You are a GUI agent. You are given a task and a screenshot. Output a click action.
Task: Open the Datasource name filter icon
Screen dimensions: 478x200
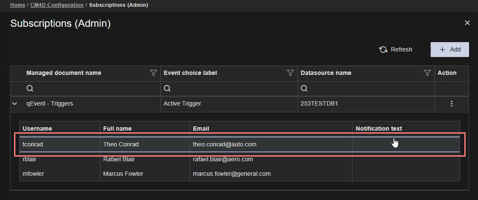[x=427, y=73]
